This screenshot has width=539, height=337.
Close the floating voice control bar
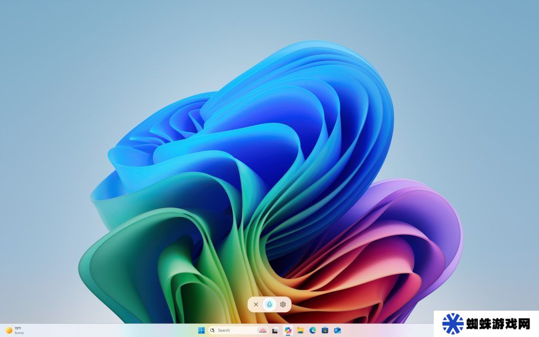click(256, 304)
